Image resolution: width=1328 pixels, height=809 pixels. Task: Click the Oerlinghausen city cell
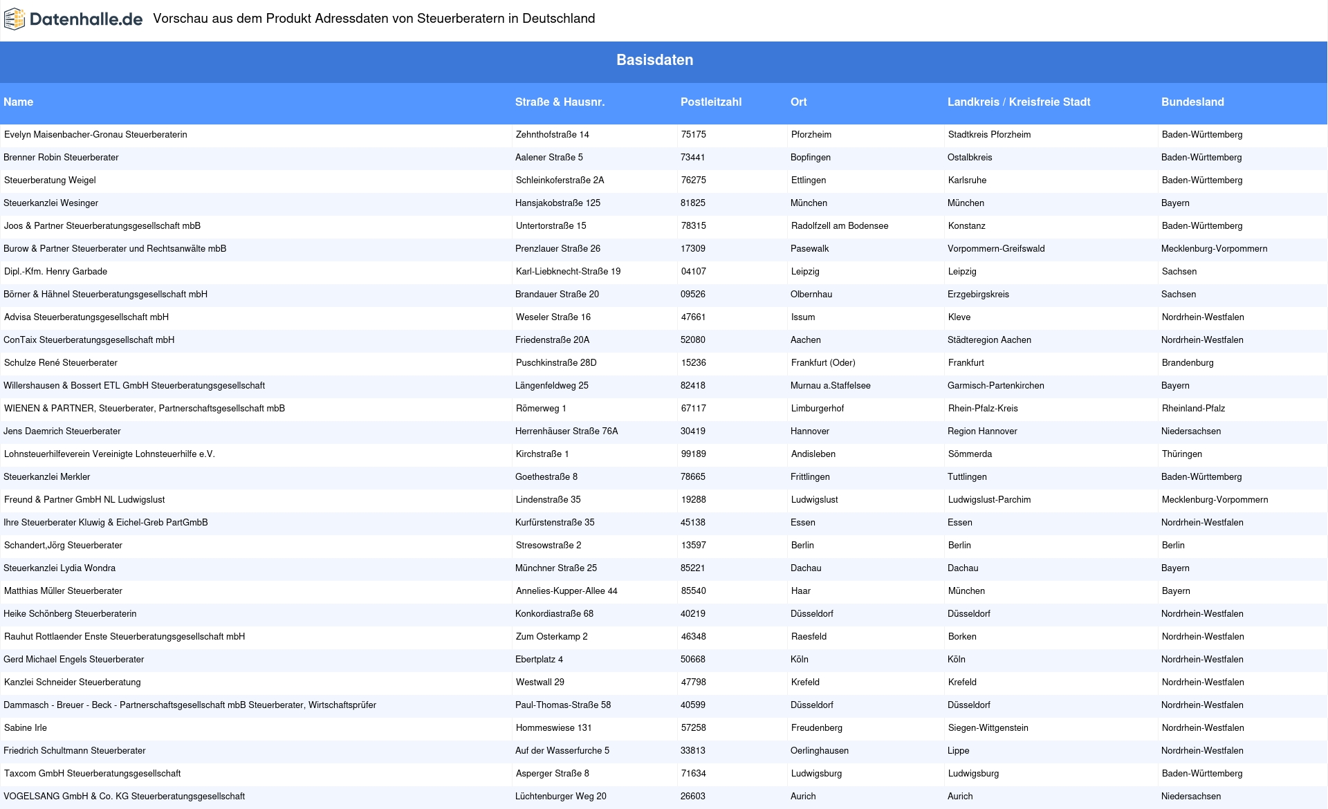820,751
